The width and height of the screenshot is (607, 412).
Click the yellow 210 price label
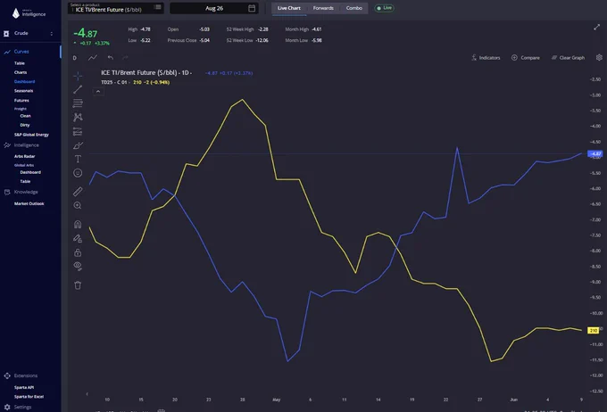pos(593,330)
